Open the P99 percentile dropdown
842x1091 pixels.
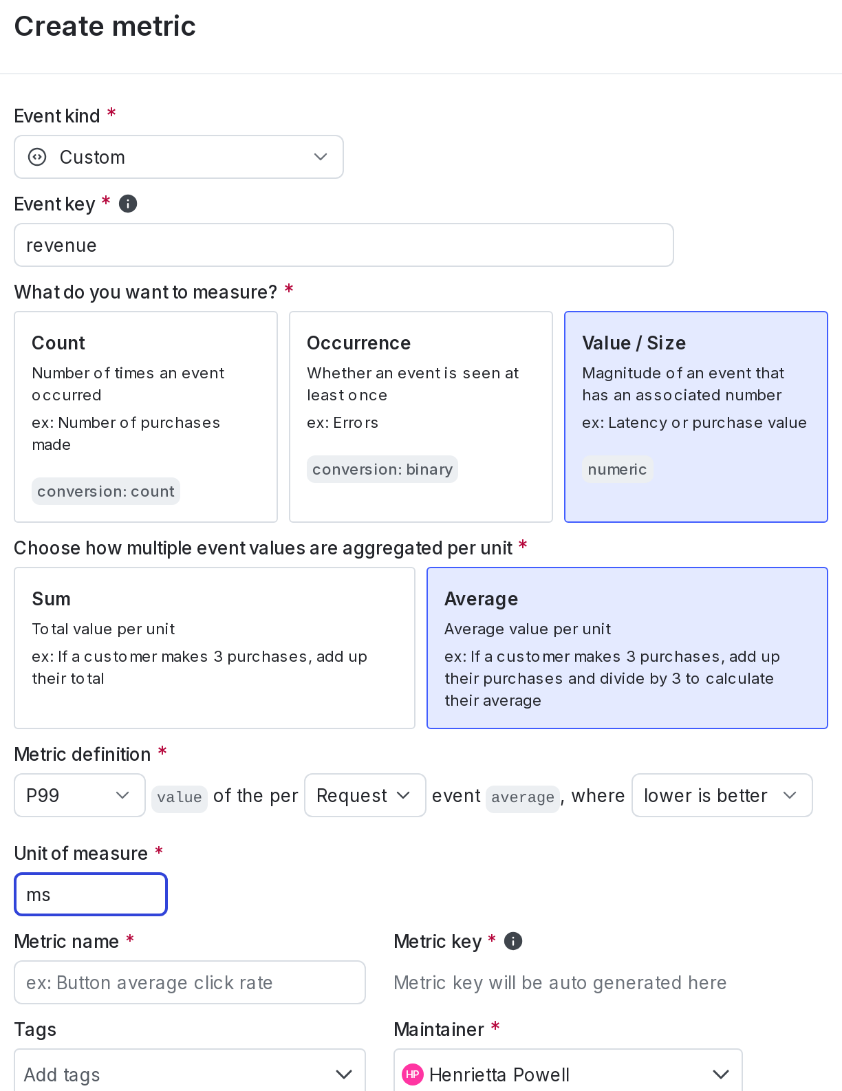coord(79,795)
